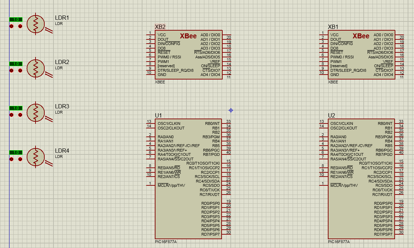The height and width of the screenshot is (248, 414).
Task: Click the red XBee logo on XB1
Action: coord(361,36)
